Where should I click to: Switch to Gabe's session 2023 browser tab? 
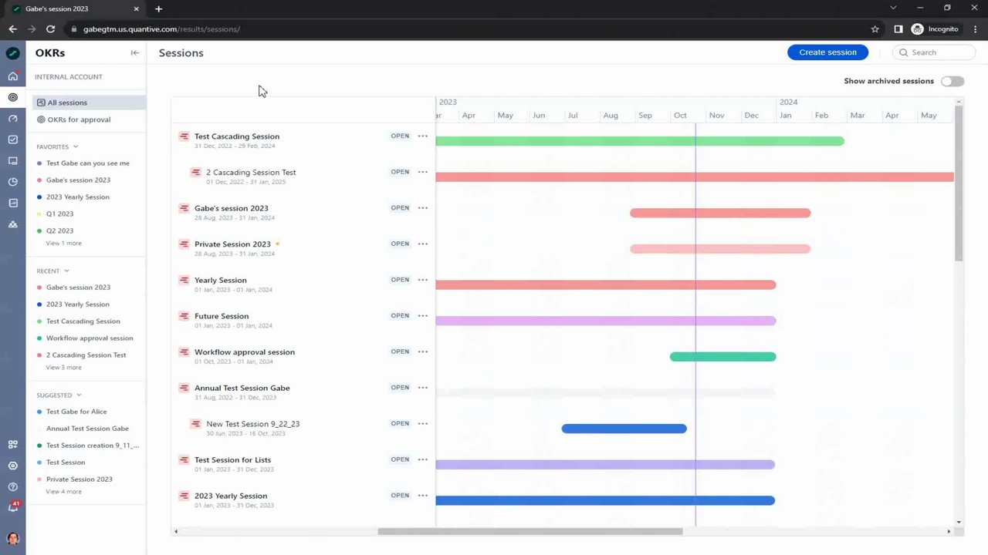tap(76, 8)
